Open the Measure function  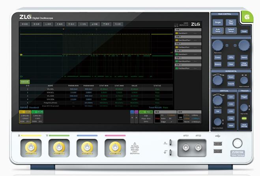click(217, 64)
